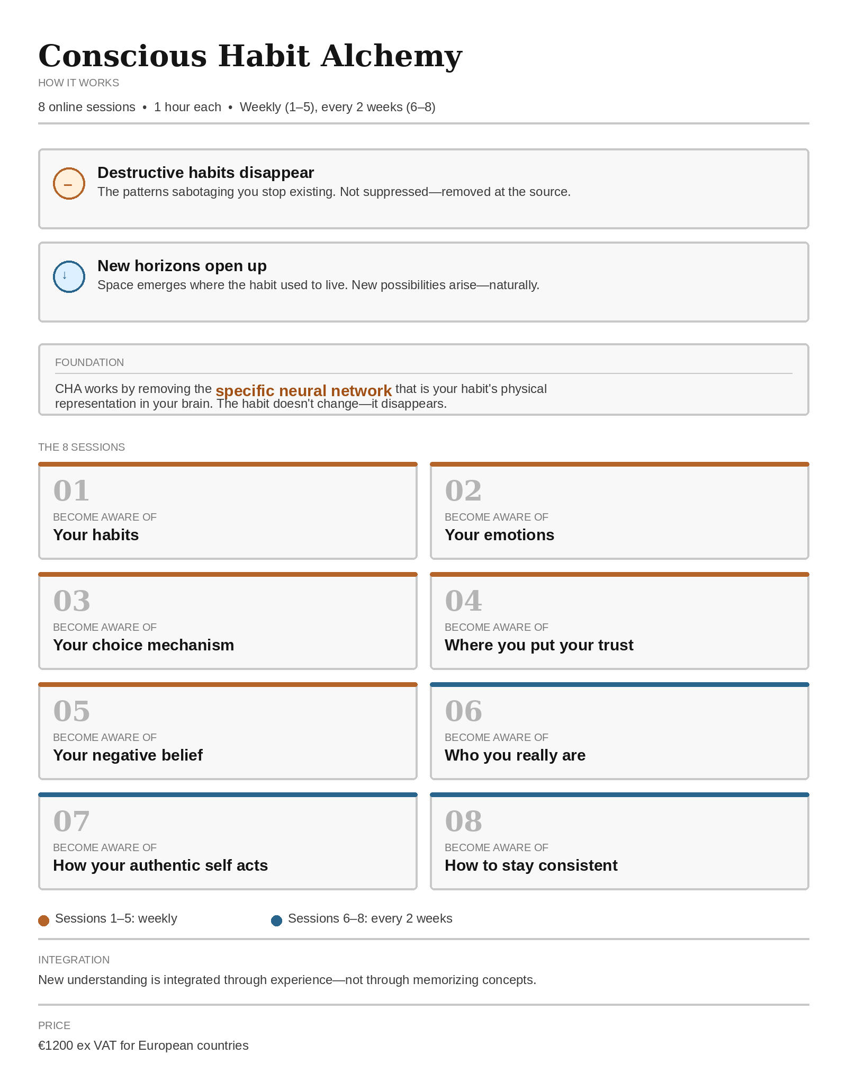The width and height of the screenshot is (847, 1072).
Task: Select session 02 Your emotions card
Action: click(619, 511)
